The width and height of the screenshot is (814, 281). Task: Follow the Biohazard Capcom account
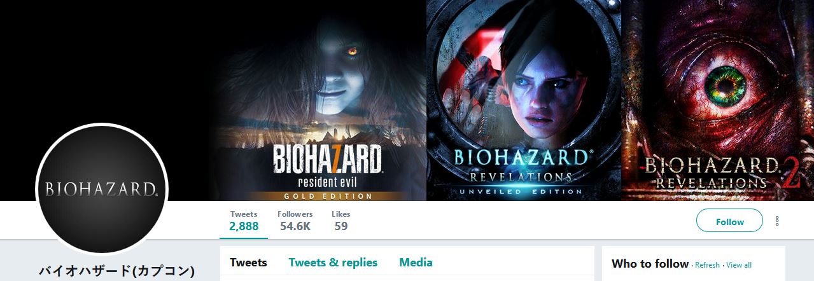[x=729, y=221]
